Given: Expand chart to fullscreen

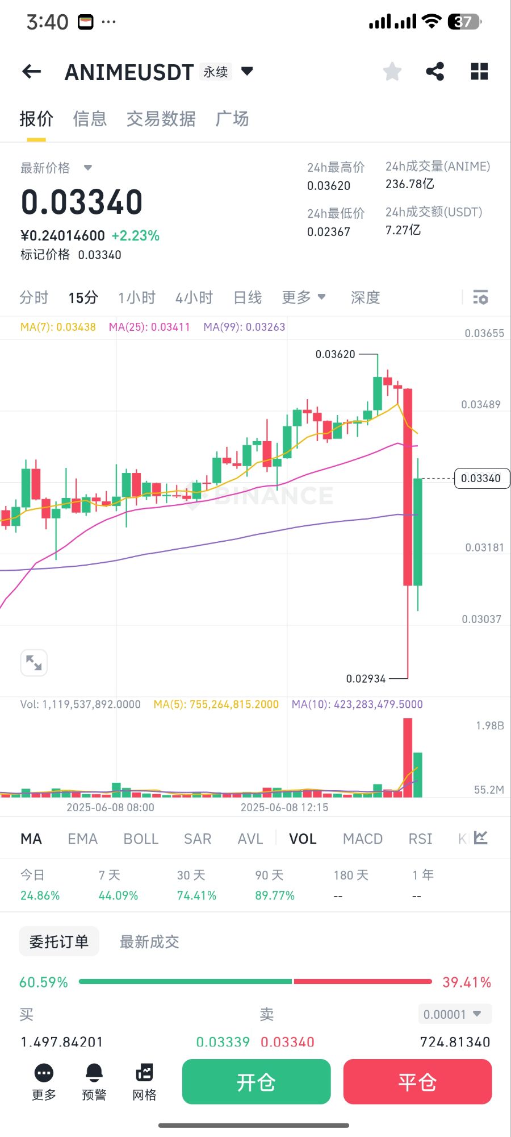Looking at the screenshot, I should pos(34,663).
